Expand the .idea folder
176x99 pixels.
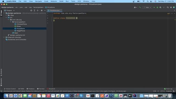6,15
